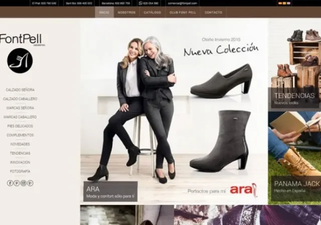
Task: Open Complementos in sidebar
Action: [x=20, y=135]
